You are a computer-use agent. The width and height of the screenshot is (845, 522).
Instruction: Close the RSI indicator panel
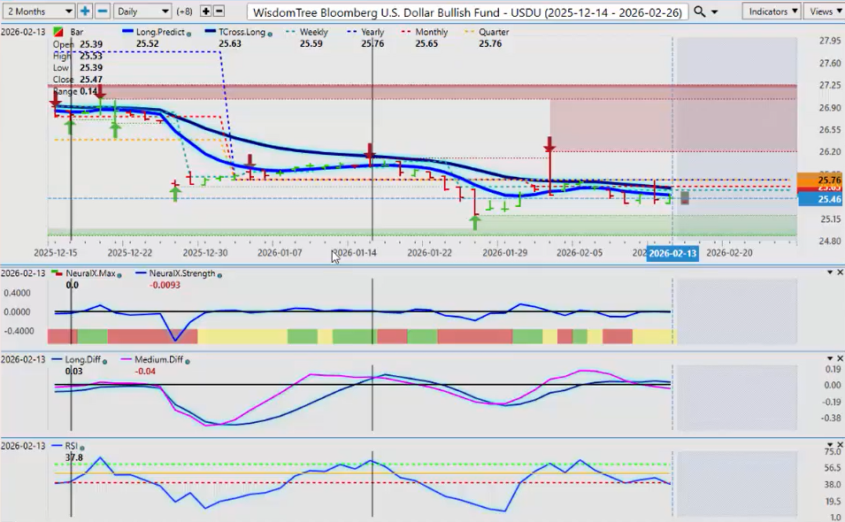point(839,445)
